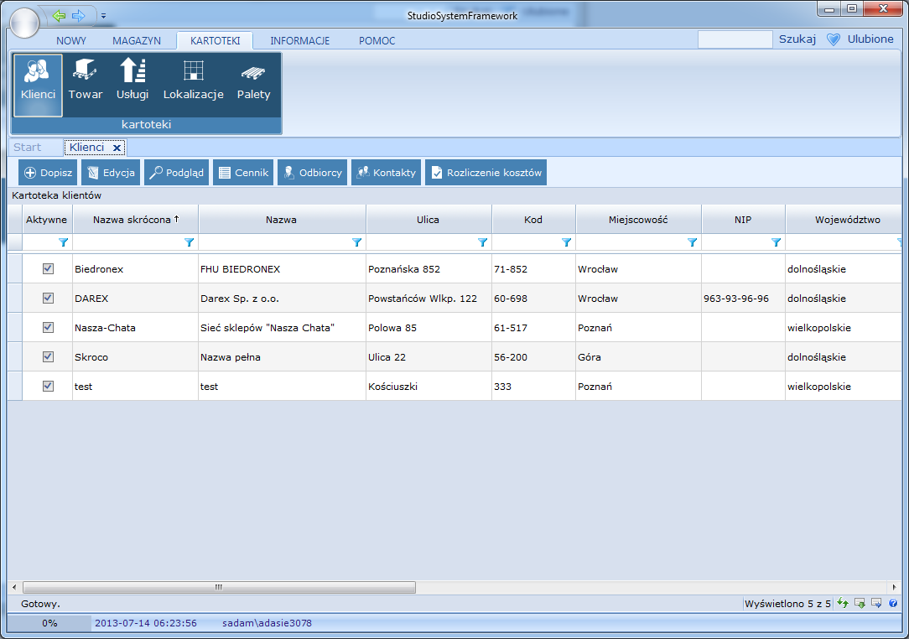Open the Odbiorcy recipients button
Viewport: 909px width, 639px height.
(x=312, y=172)
